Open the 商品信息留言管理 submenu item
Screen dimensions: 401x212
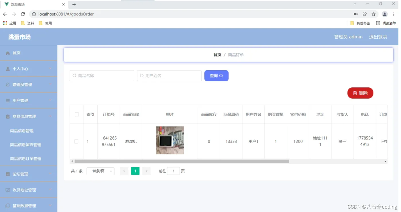click(26, 145)
